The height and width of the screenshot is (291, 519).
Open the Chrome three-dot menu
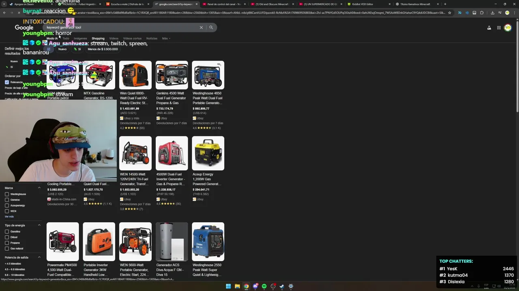[514, 13]
